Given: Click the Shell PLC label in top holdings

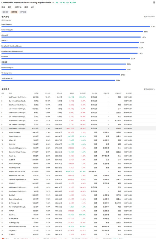Looking at the screenshot, I should pos(4,41).
